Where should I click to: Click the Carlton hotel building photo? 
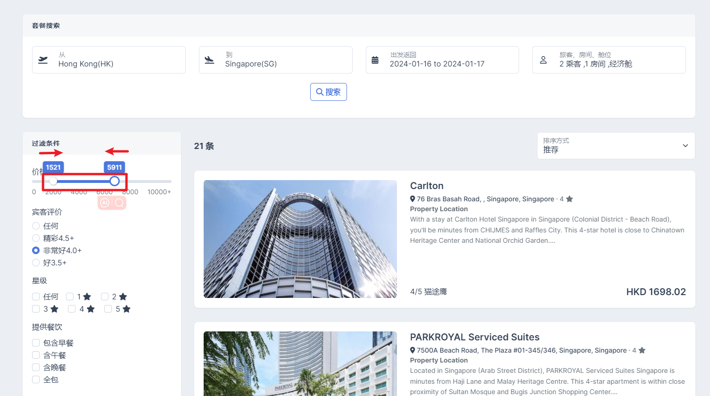pyautogui.click(x=300, y=239)
